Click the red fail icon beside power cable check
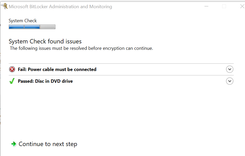245x156 pixels. [12, 69]
